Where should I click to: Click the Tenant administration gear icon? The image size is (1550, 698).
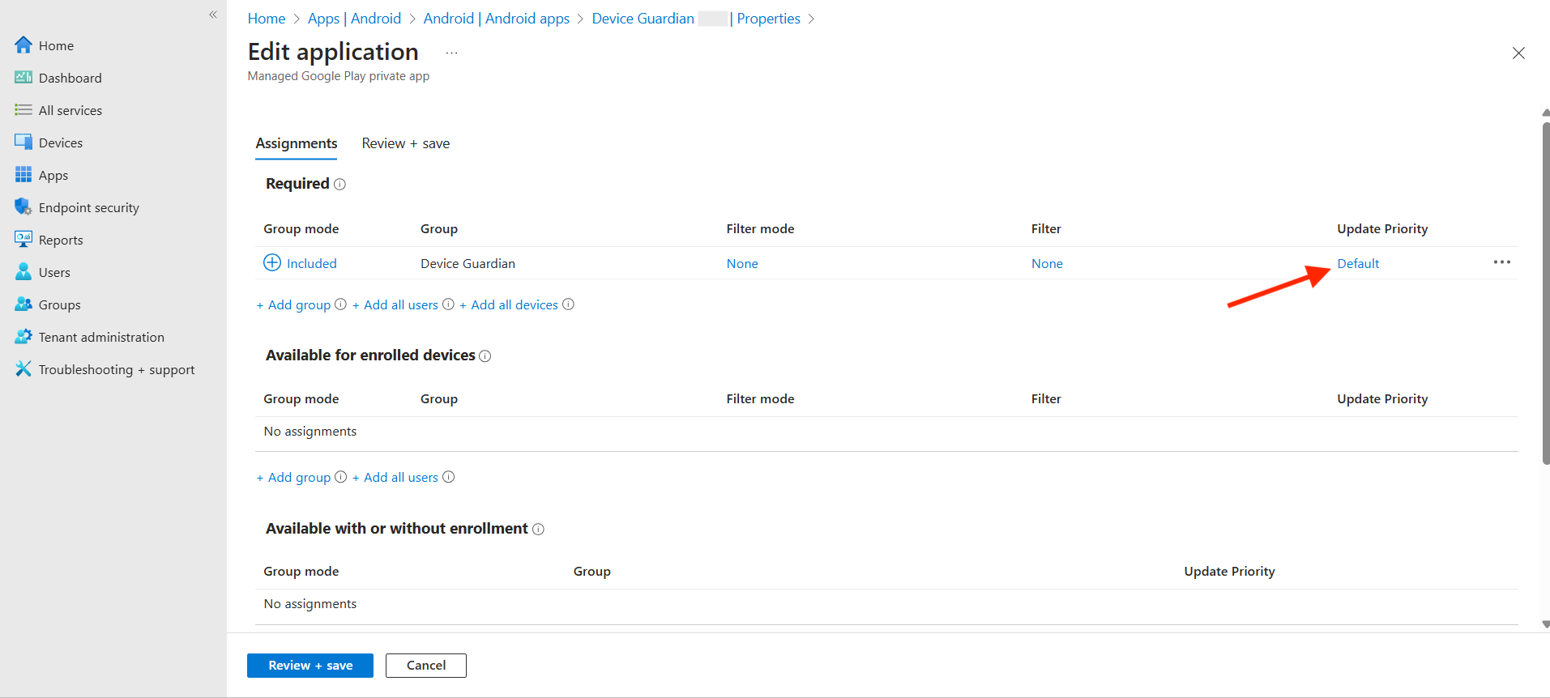(x=23, y=337)
